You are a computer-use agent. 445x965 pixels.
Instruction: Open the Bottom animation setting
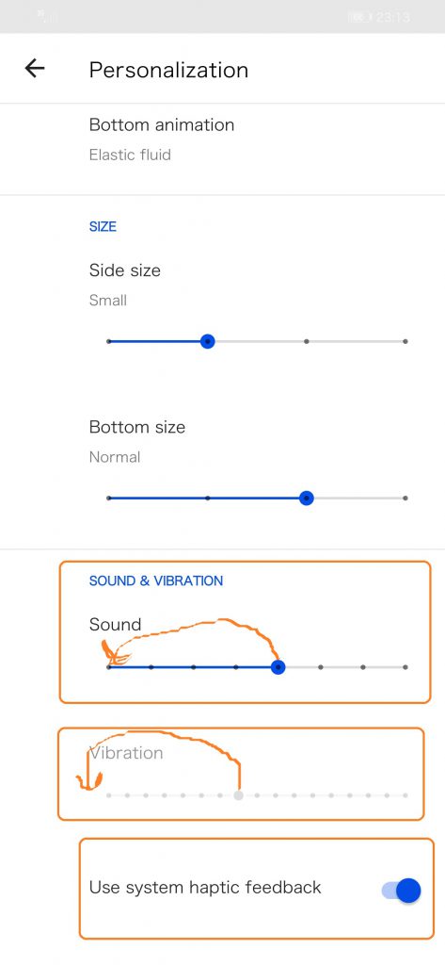222,139
